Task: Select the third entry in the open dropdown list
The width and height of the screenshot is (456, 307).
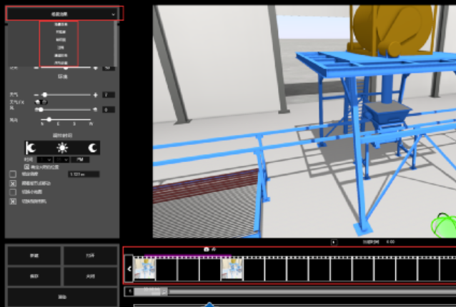Action: click(61, 40)
